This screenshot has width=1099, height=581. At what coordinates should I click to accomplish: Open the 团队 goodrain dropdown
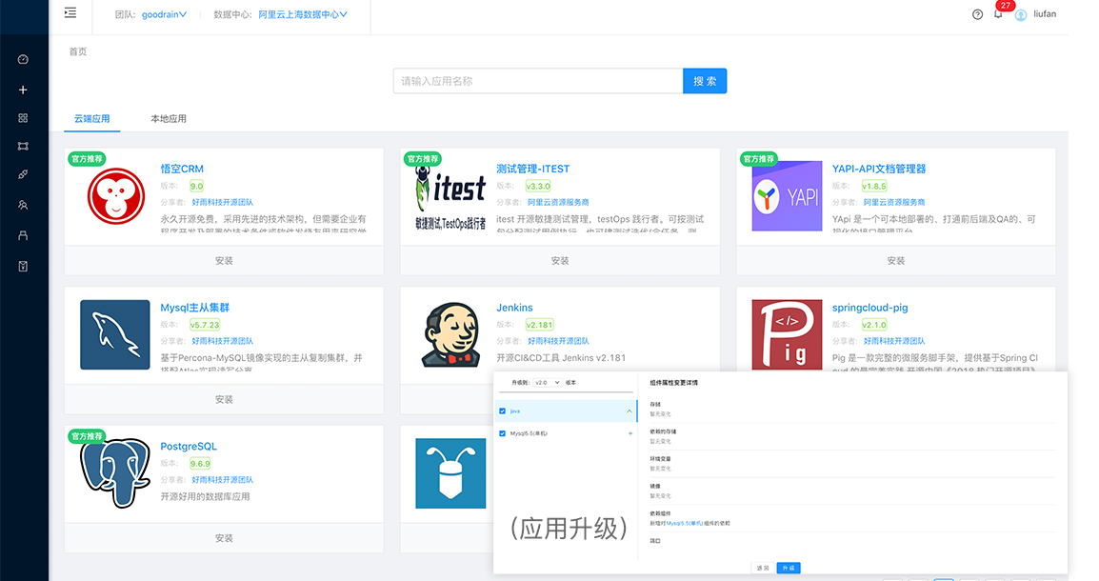point(164,14)
